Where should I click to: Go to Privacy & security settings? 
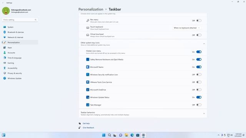[x=20, y=73]
